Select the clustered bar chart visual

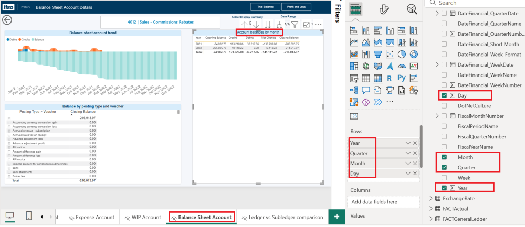click(377, 31)
